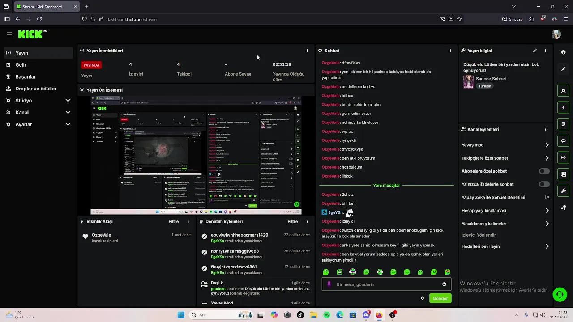Image resolution: width=573 pixels, height=322 pixels.
Task: Toggle the document-style widget in right rail
Action: pos(563,124)
